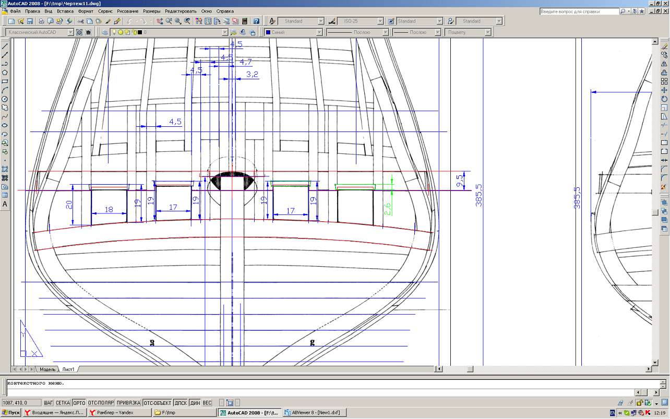Click the help search input field
Screen dimensions: 670x419
coord(579,11)
